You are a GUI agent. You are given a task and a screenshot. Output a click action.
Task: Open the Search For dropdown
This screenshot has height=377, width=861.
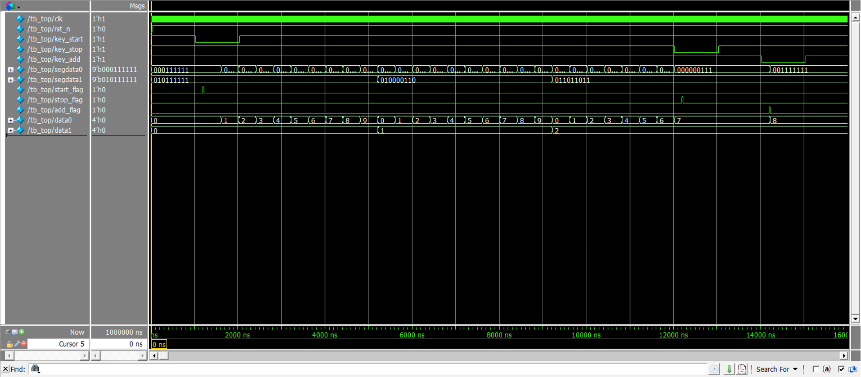pyautogui.click(x=777, y=369)
